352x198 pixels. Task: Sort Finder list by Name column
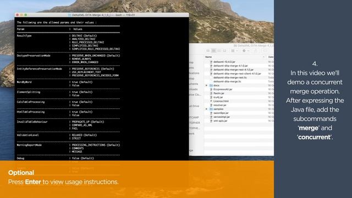pyautogui.click(x=208, y=57)
